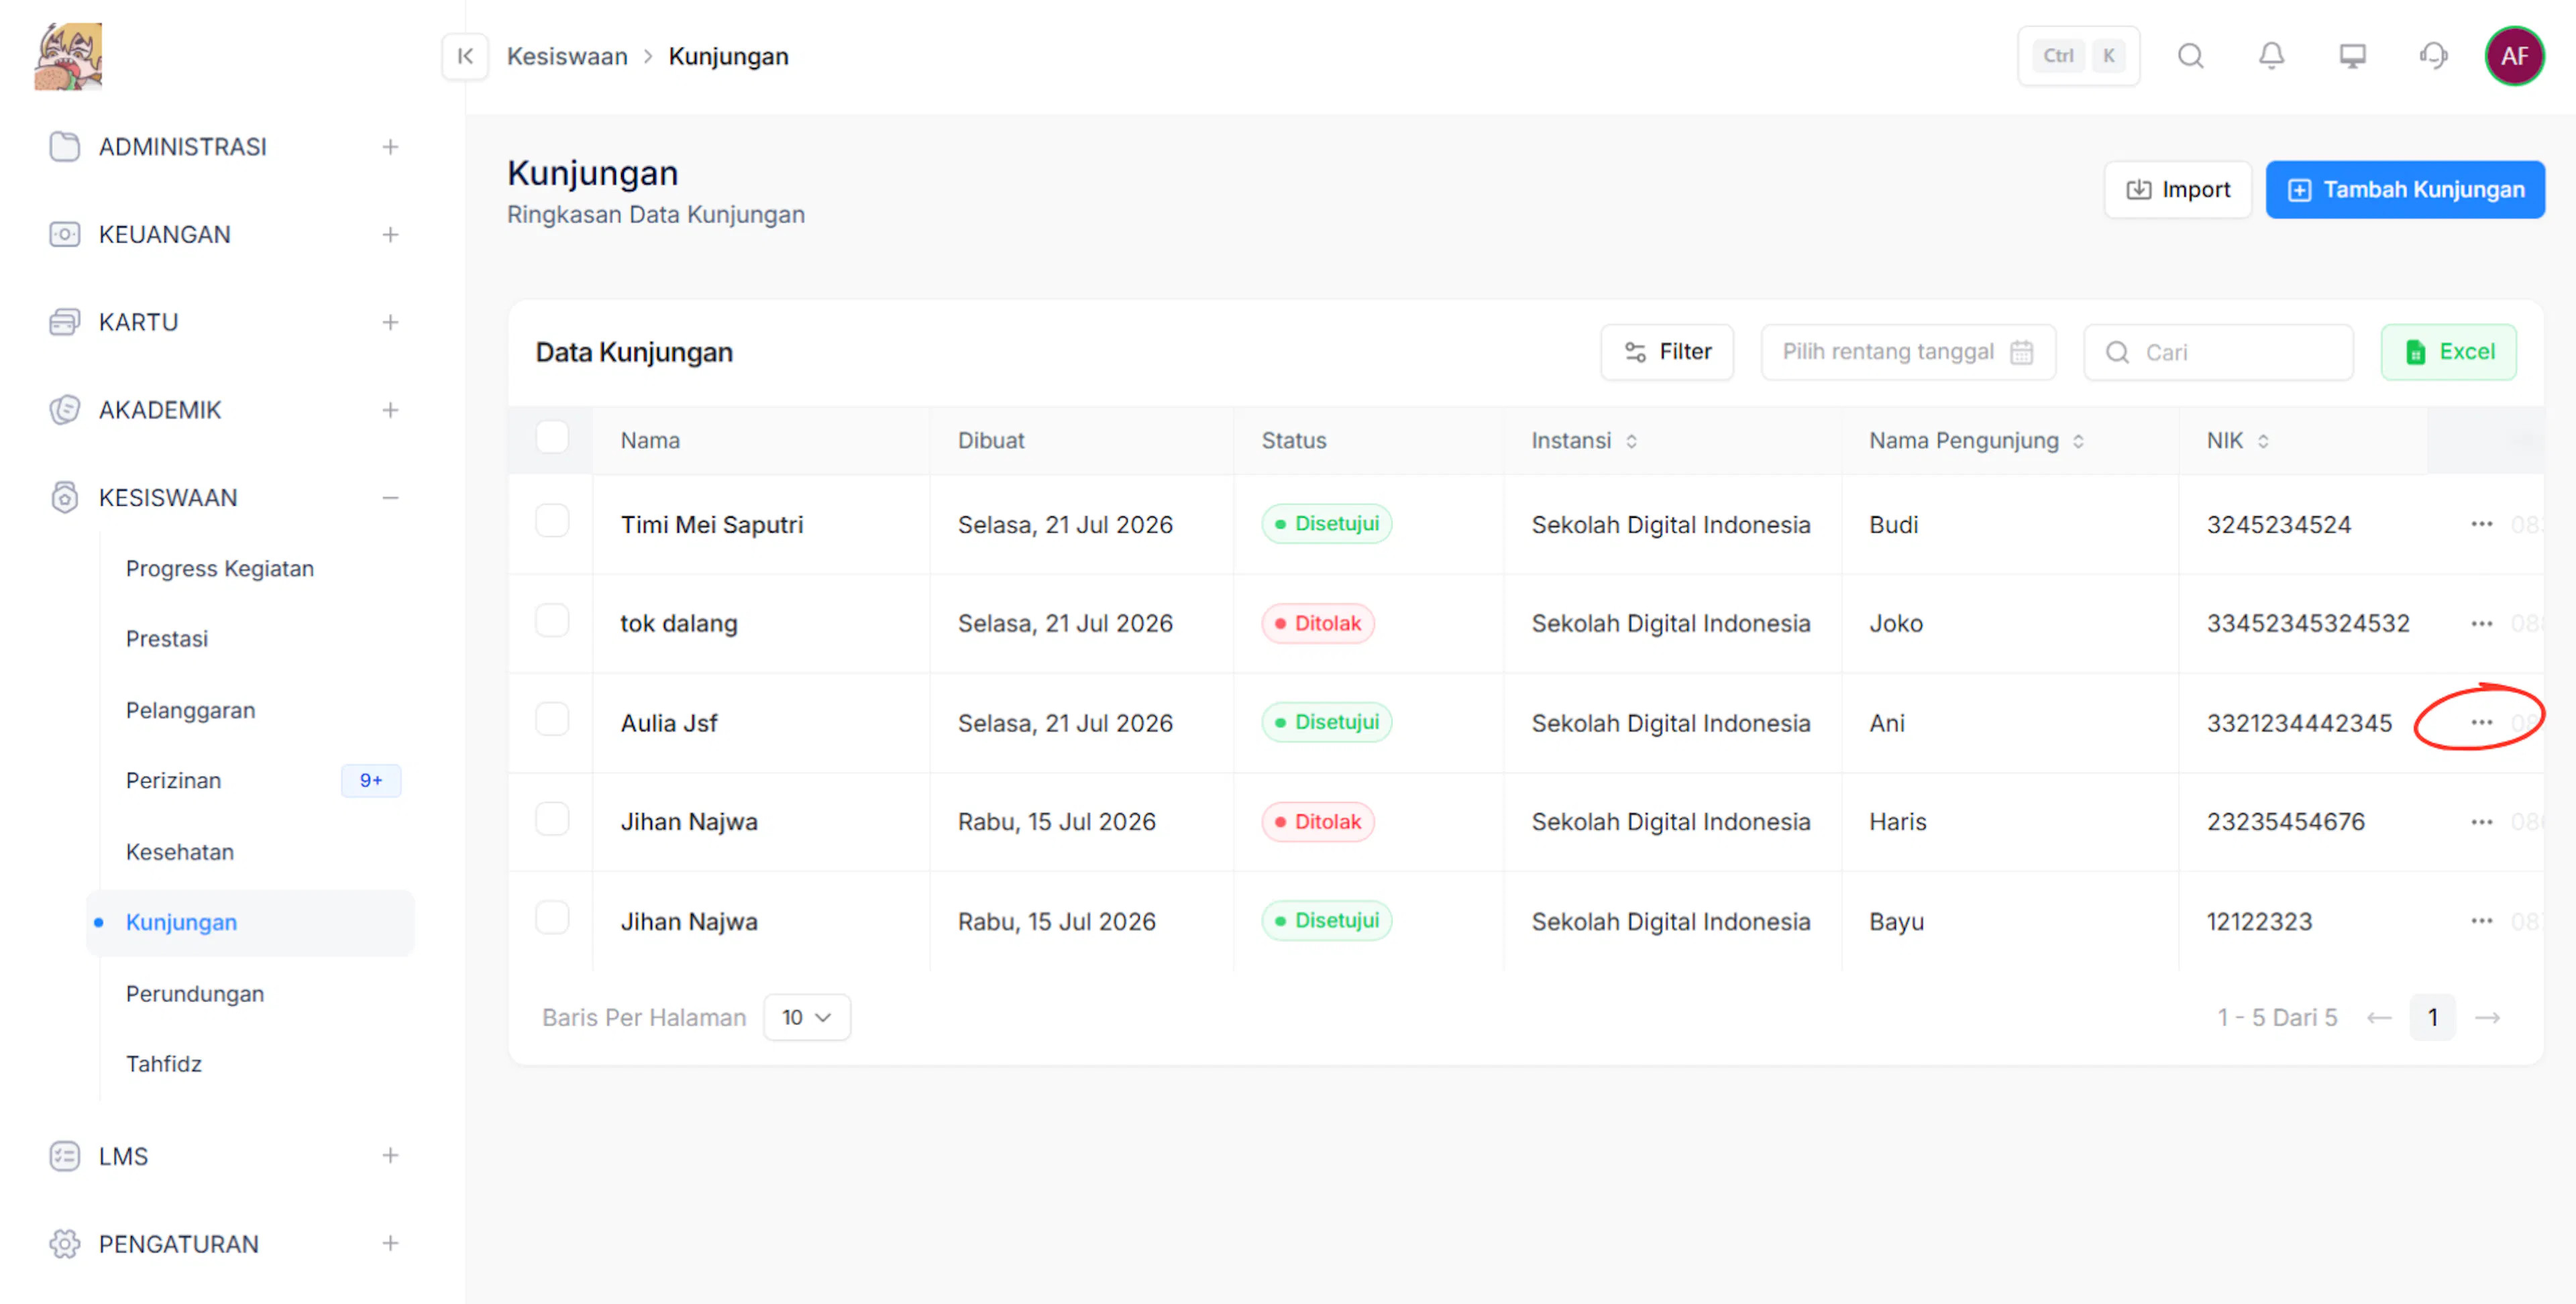Click the LMS checklist icon
Screen dimensions: 2576x1304
pos(64,1156)
